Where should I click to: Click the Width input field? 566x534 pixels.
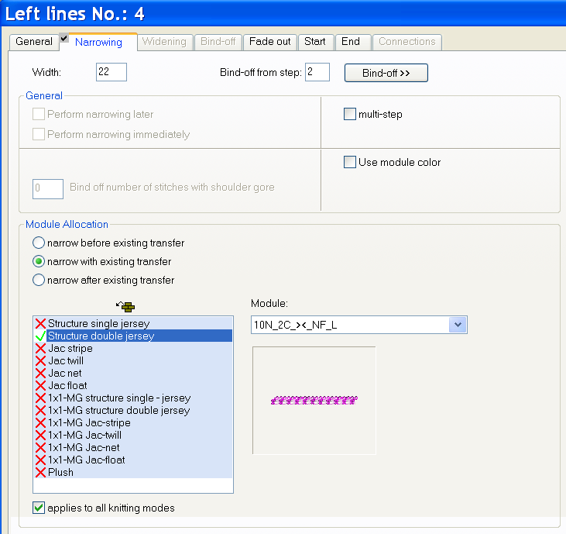(111, 73)
